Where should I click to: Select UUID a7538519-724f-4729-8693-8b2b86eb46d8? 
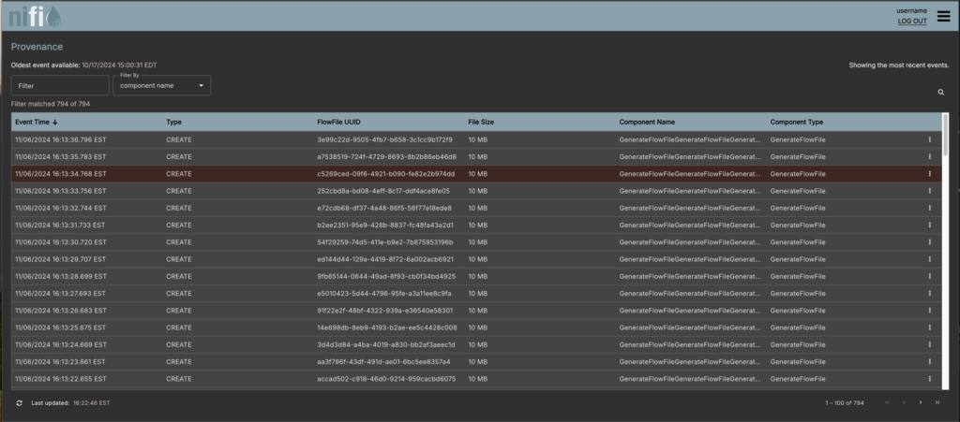coord(387,157)
